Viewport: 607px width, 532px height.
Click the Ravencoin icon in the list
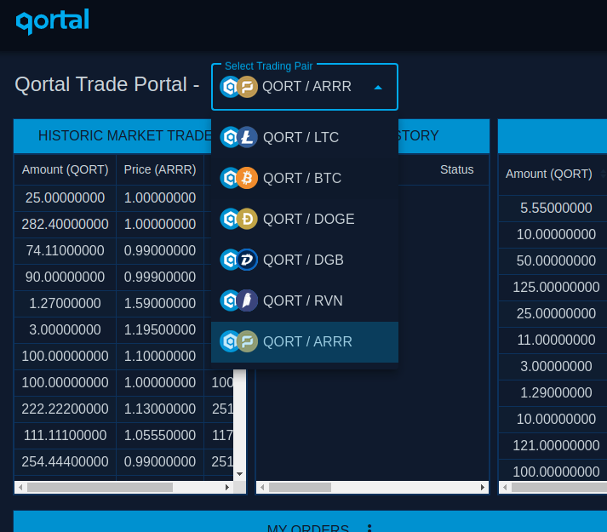tap(247, 300)
